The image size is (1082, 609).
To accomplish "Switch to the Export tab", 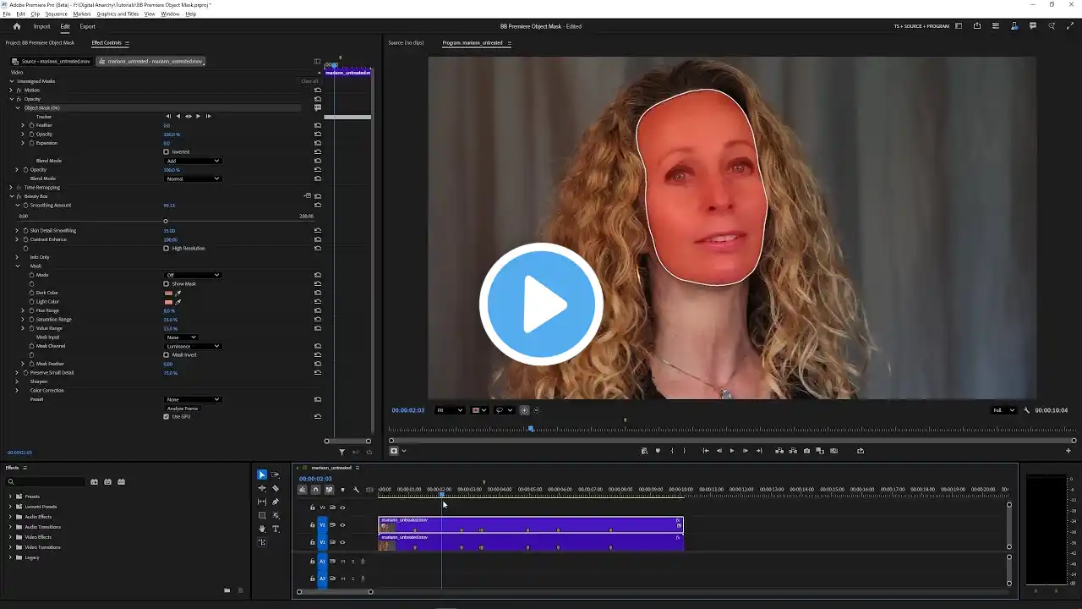I will [x=87, y=26].
